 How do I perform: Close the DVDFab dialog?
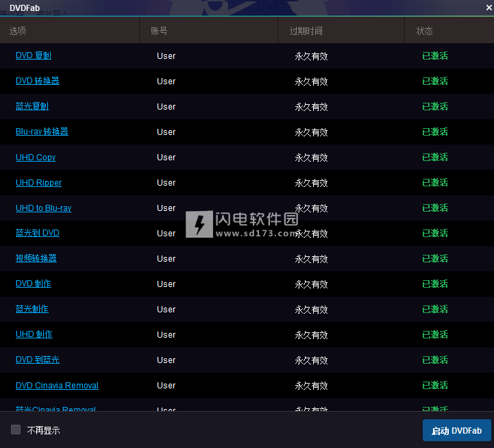[x=489, y=8]
